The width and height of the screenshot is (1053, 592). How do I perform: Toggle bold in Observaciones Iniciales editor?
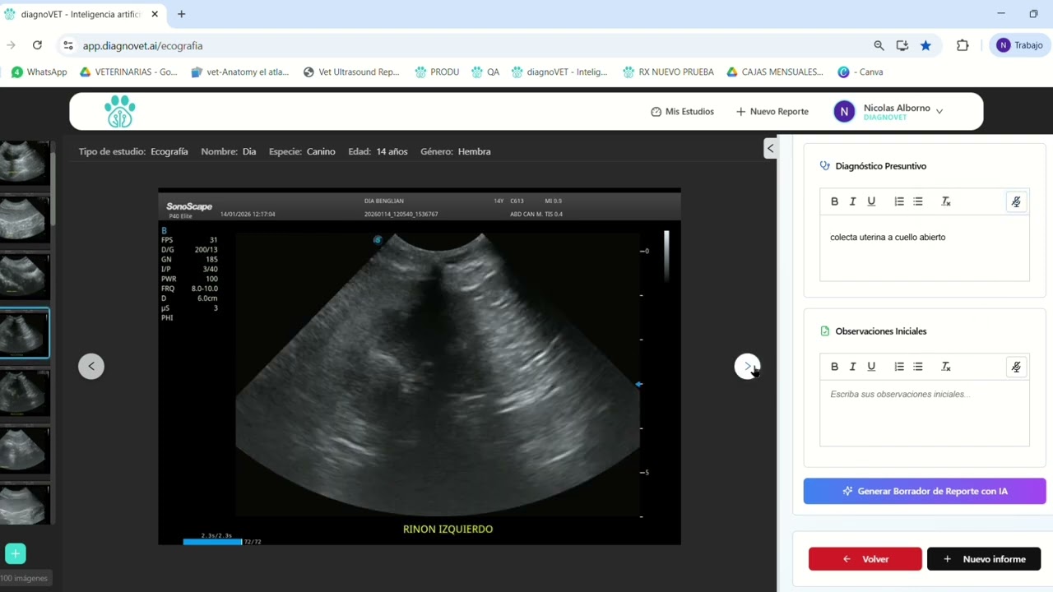pyautogui.click(x=834, y=367)
